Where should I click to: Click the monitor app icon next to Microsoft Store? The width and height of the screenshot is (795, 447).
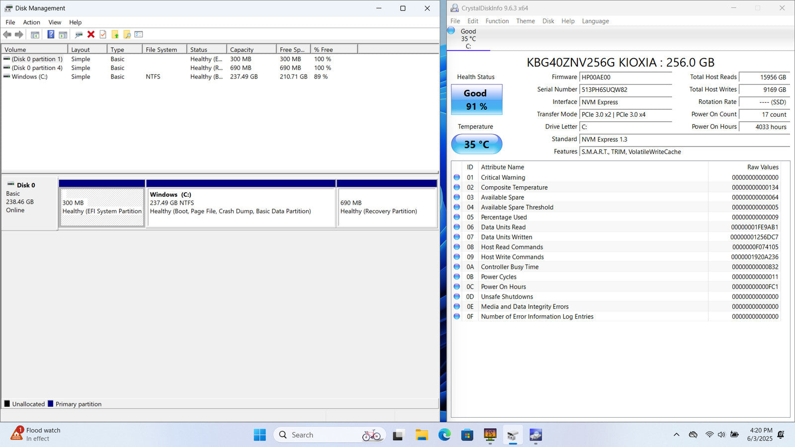[x=490, y=435]
